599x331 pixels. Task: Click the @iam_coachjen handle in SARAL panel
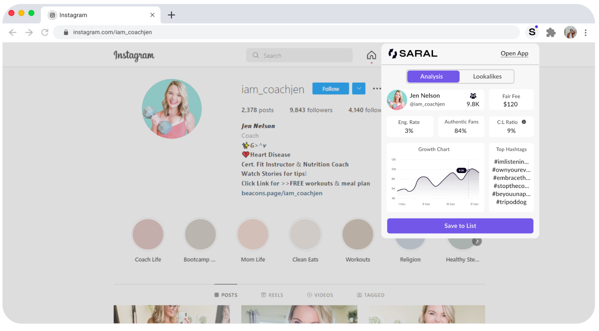(x=427, y=104)
